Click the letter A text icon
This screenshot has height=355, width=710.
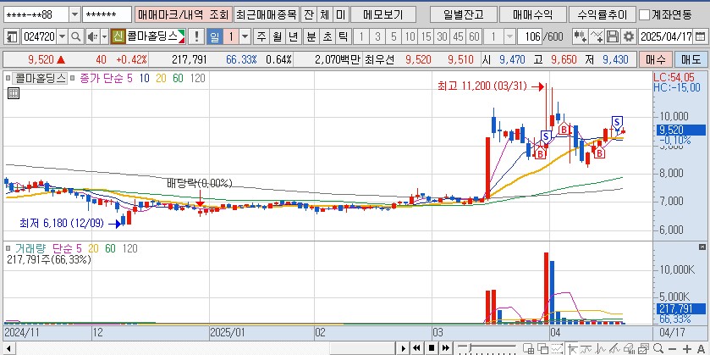[x=701, y=349]
